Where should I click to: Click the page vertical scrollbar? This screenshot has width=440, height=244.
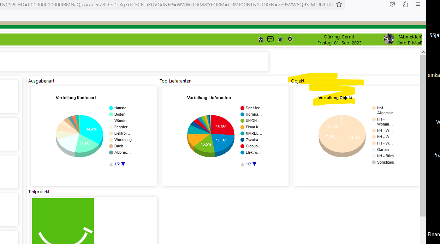click(x=423, y=134)
